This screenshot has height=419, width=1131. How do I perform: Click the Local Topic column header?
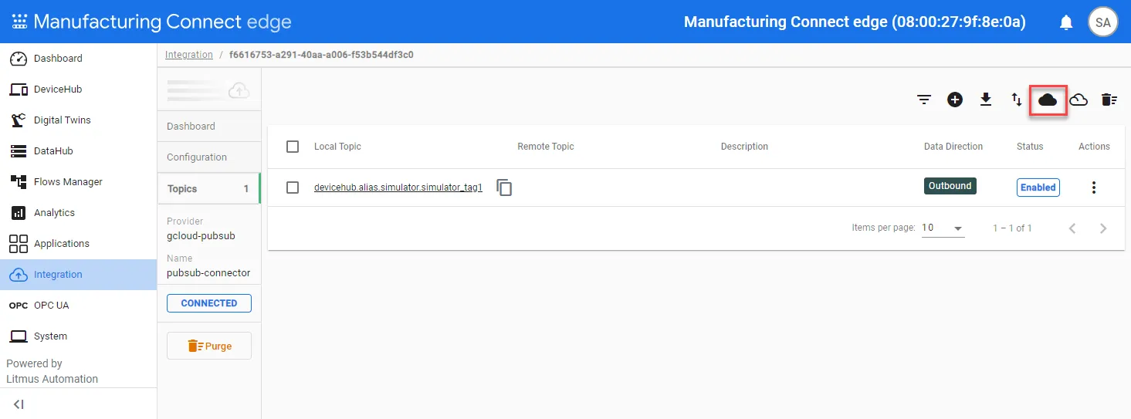pos(337,147)
